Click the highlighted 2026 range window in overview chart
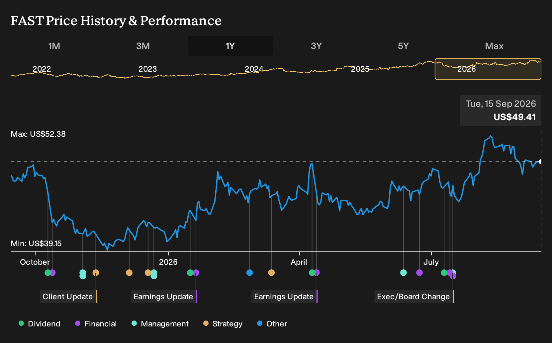Viewport: 552px width, 343px height. 488,69
